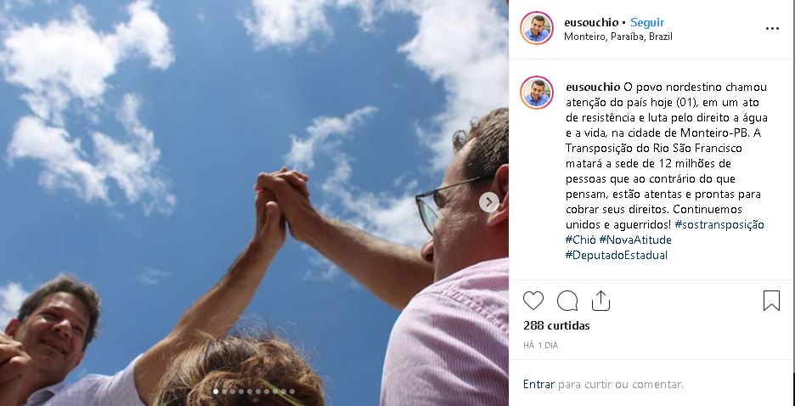Open eusouchio username in the header

[x=591, y=22]
